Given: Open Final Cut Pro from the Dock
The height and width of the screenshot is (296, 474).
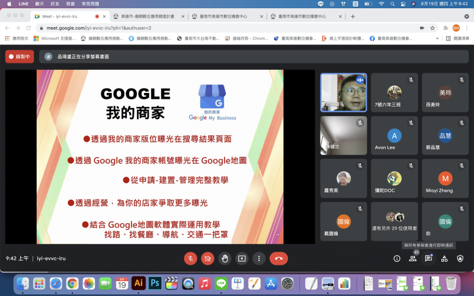Looking at the screenshot, I should pyautogui.click(x=172, y=284).
